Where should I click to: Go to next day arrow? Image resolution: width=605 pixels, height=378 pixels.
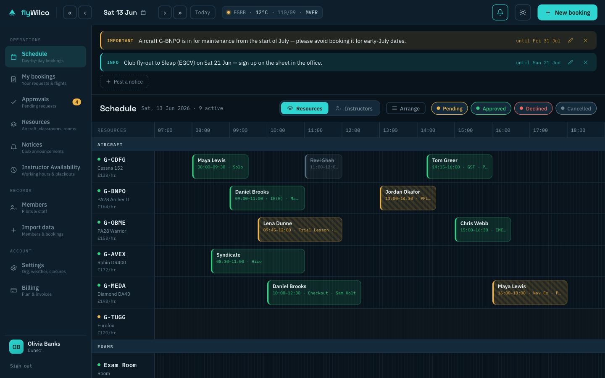click(165, 13)
